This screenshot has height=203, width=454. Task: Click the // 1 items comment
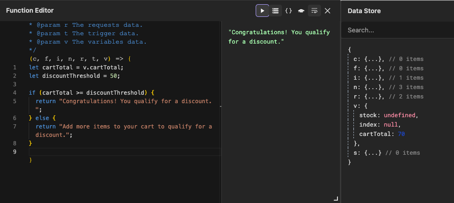pyautogui.click(x=406, y=78)
